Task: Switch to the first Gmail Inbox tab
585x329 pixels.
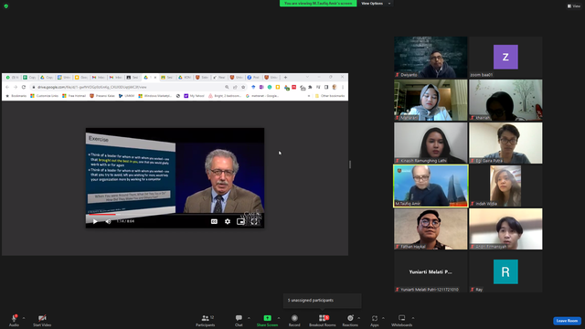Action: (99, 77)
